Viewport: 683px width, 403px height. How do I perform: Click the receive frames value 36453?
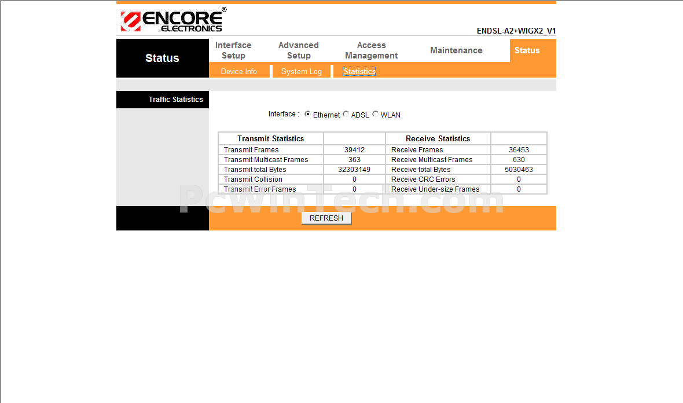[x=519, y=150]
